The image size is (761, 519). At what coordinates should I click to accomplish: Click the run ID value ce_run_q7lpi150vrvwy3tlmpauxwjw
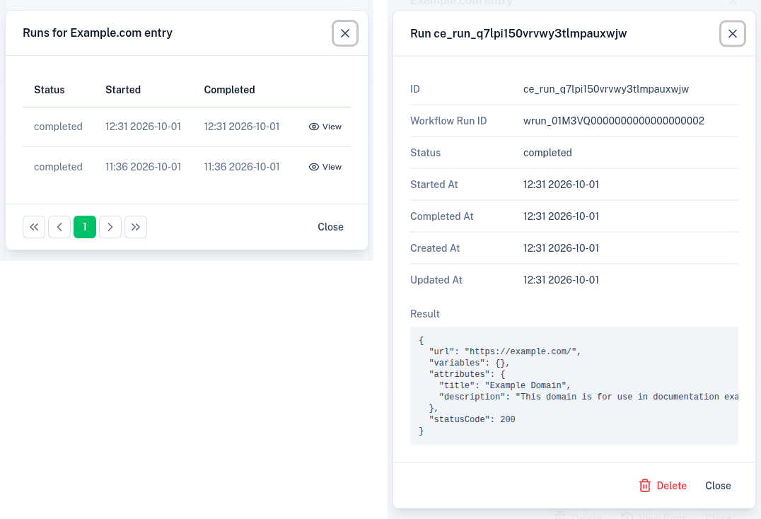point(605,89)
